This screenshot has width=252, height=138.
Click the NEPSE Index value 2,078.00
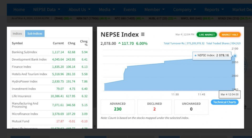(108, 44)
